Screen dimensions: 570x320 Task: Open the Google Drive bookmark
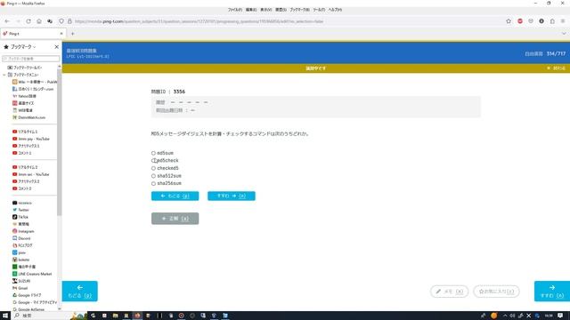(27, 295)
